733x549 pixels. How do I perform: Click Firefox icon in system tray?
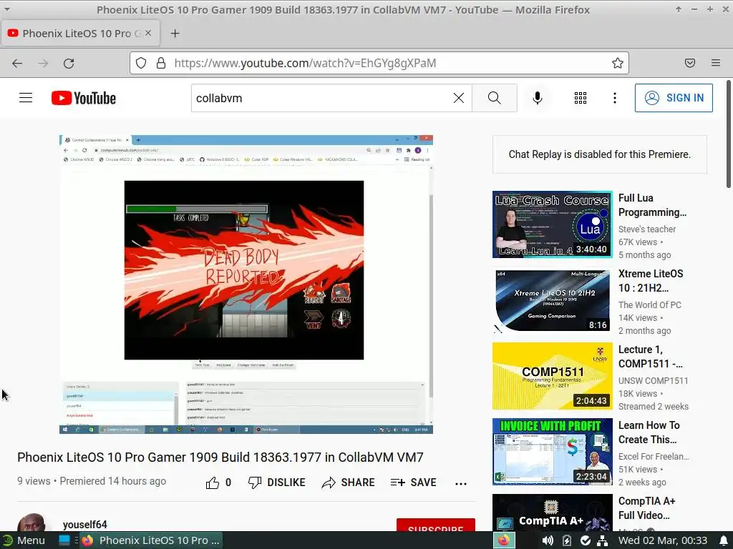(x=504, y=540)
